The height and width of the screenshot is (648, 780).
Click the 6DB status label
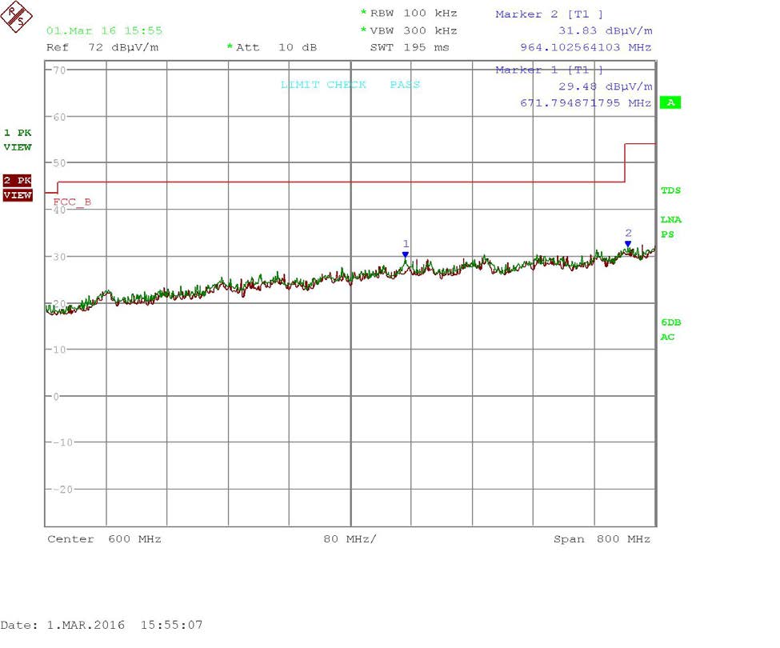coord(670,322)
